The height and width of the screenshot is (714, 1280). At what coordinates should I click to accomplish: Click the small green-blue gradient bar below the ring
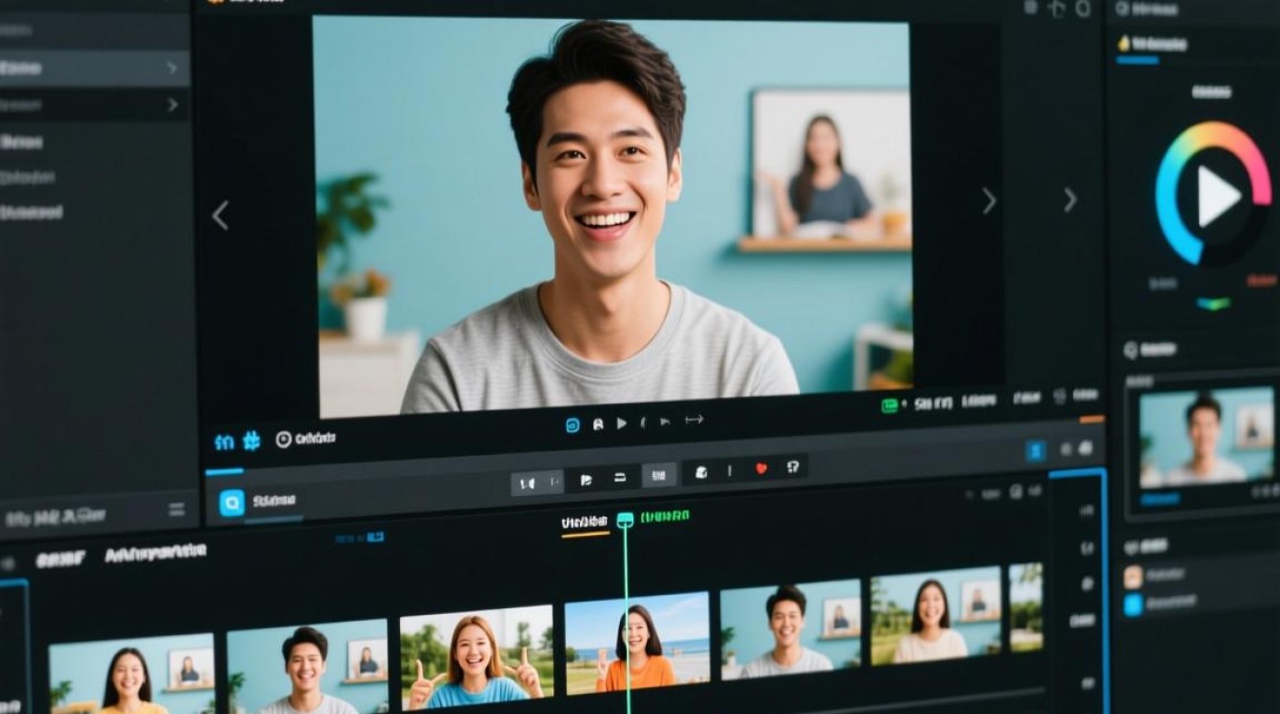(x=1213, y=304)
